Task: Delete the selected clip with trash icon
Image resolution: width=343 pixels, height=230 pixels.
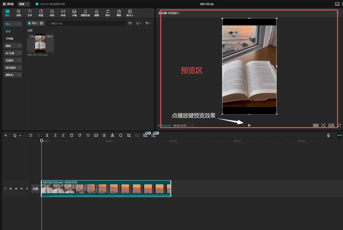Action: tap(71, 135)
